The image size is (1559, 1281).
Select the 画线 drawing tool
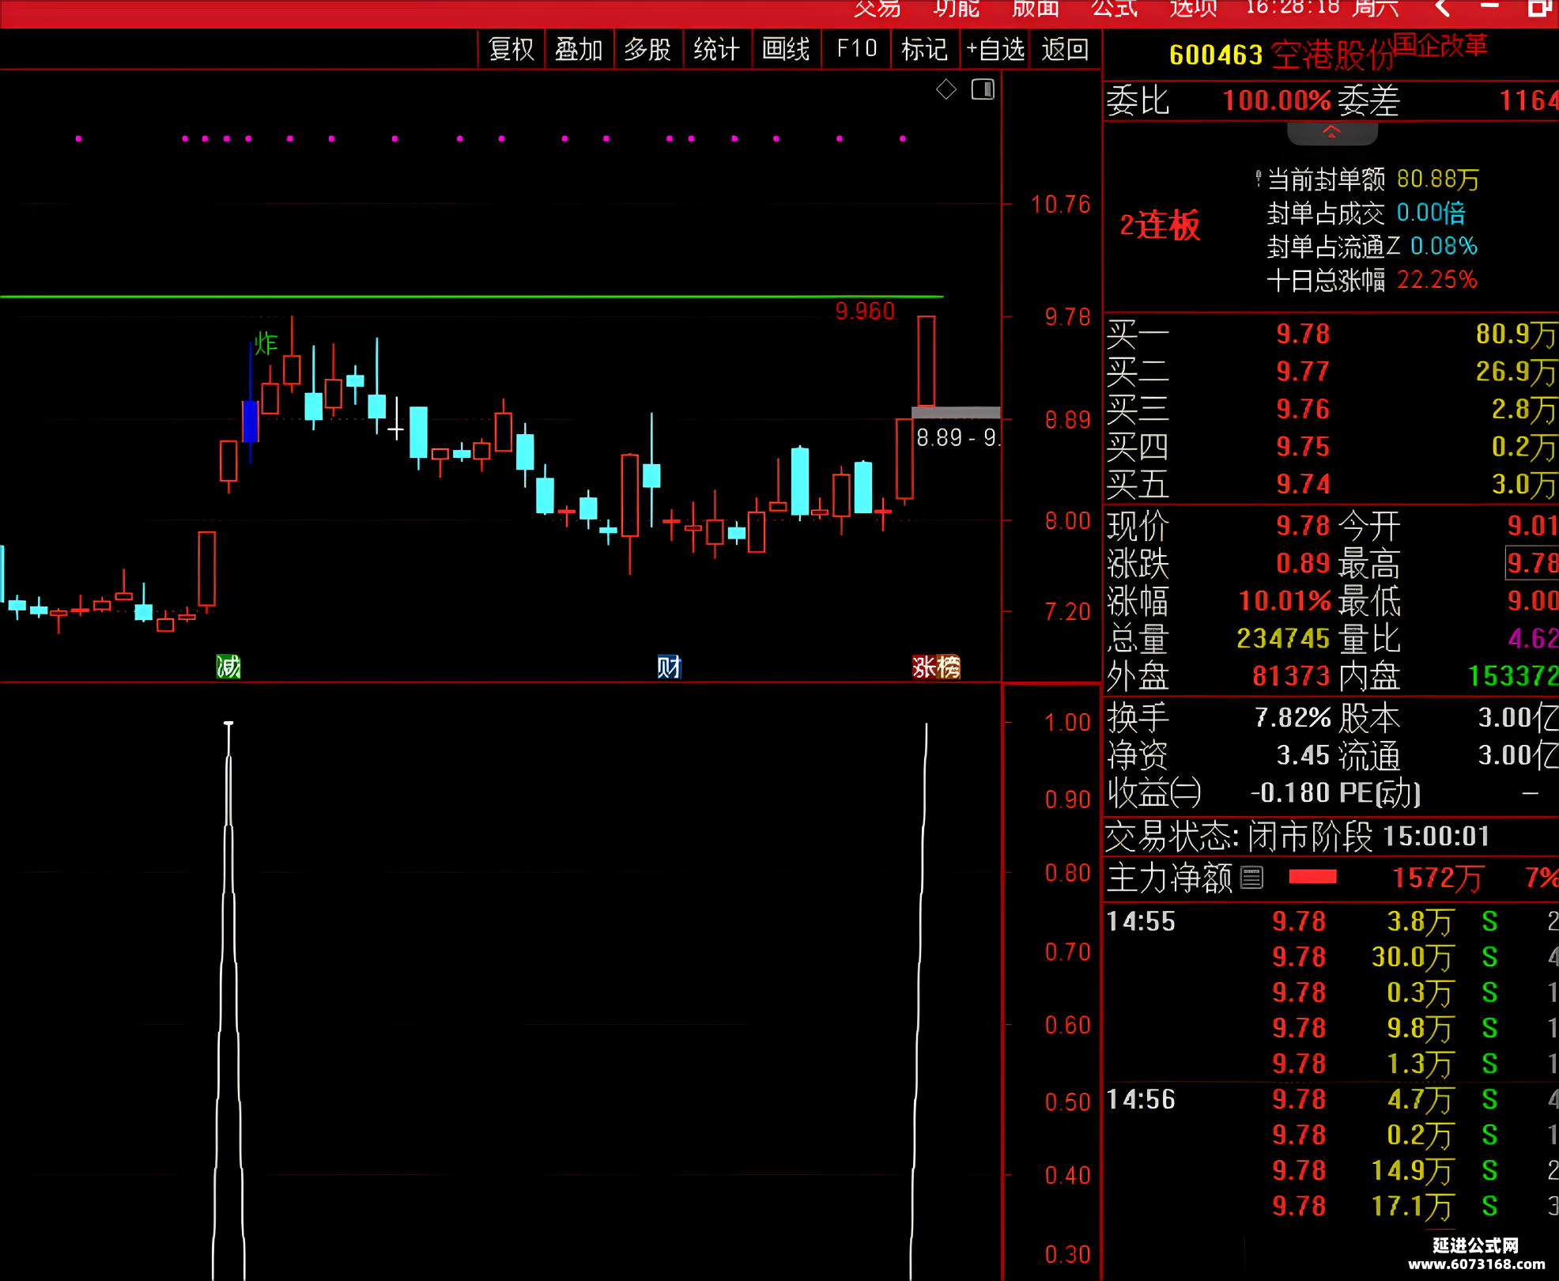pyautogui.click(x=786, y=49)
